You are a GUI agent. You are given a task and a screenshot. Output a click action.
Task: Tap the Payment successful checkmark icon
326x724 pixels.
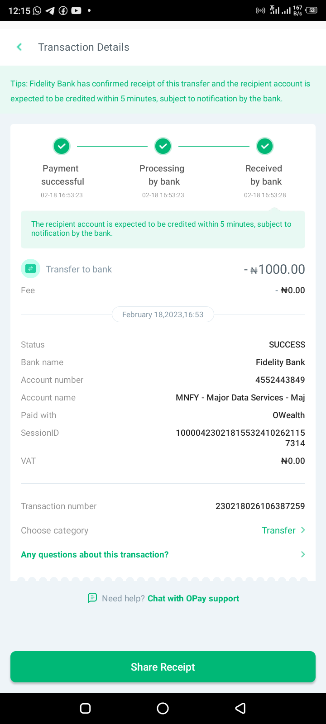(x=62, y=146)
